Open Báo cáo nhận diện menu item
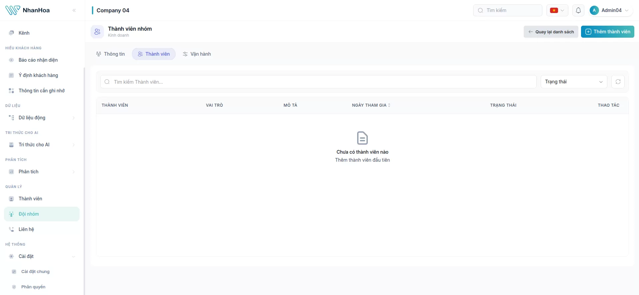The image size is (639, 295). pyautogui.click(x=42, y=60)
